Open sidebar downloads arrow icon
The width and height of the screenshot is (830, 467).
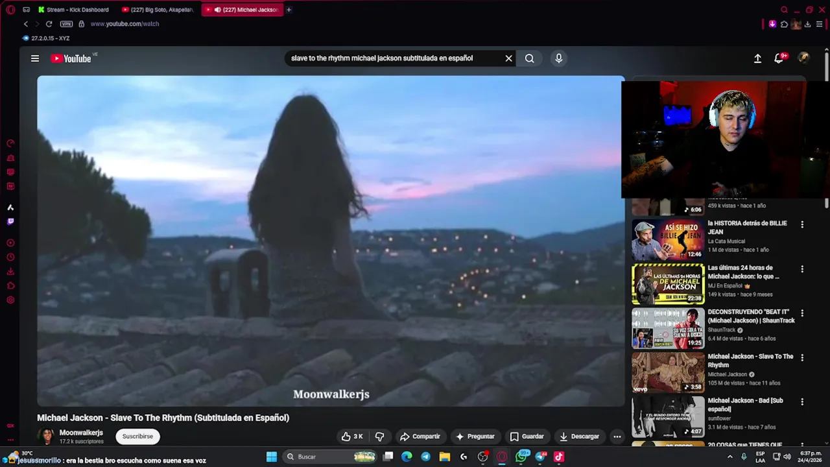coord(10,272)
